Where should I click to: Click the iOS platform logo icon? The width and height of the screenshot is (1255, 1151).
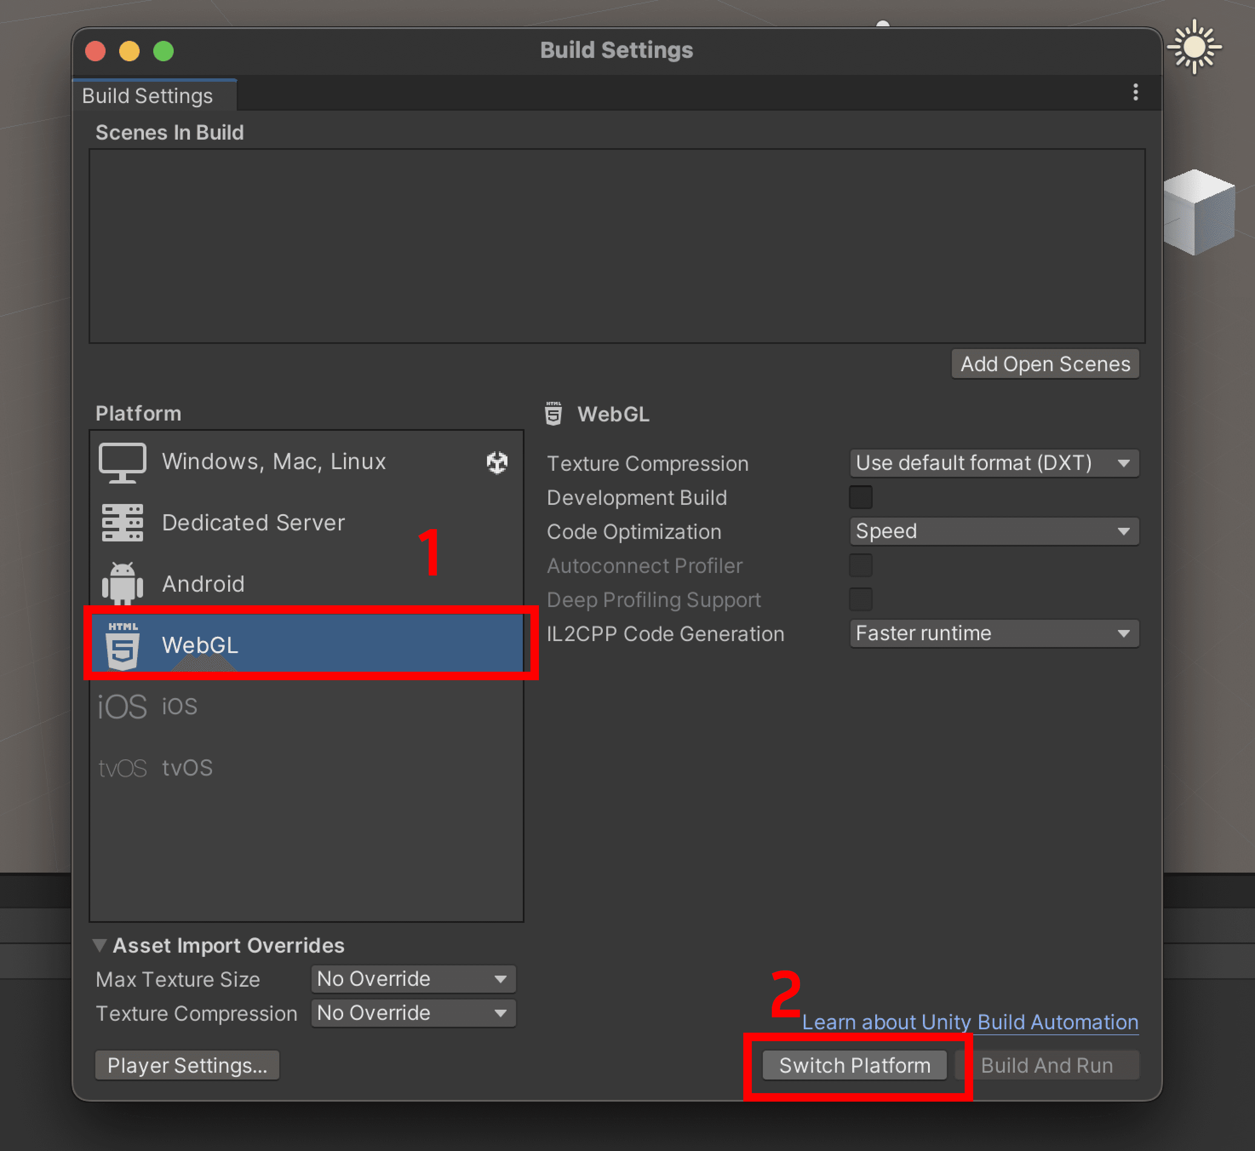pyautogui.click(x=122, y=707)
